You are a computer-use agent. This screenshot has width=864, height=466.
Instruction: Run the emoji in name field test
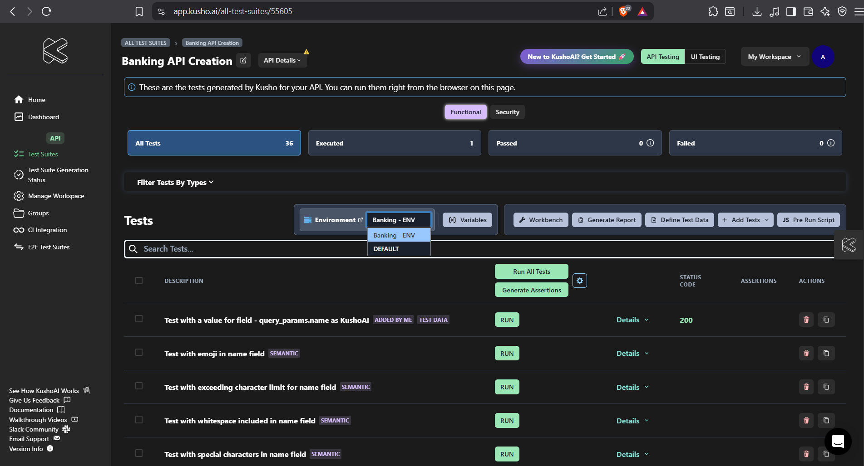pos(507,353)
